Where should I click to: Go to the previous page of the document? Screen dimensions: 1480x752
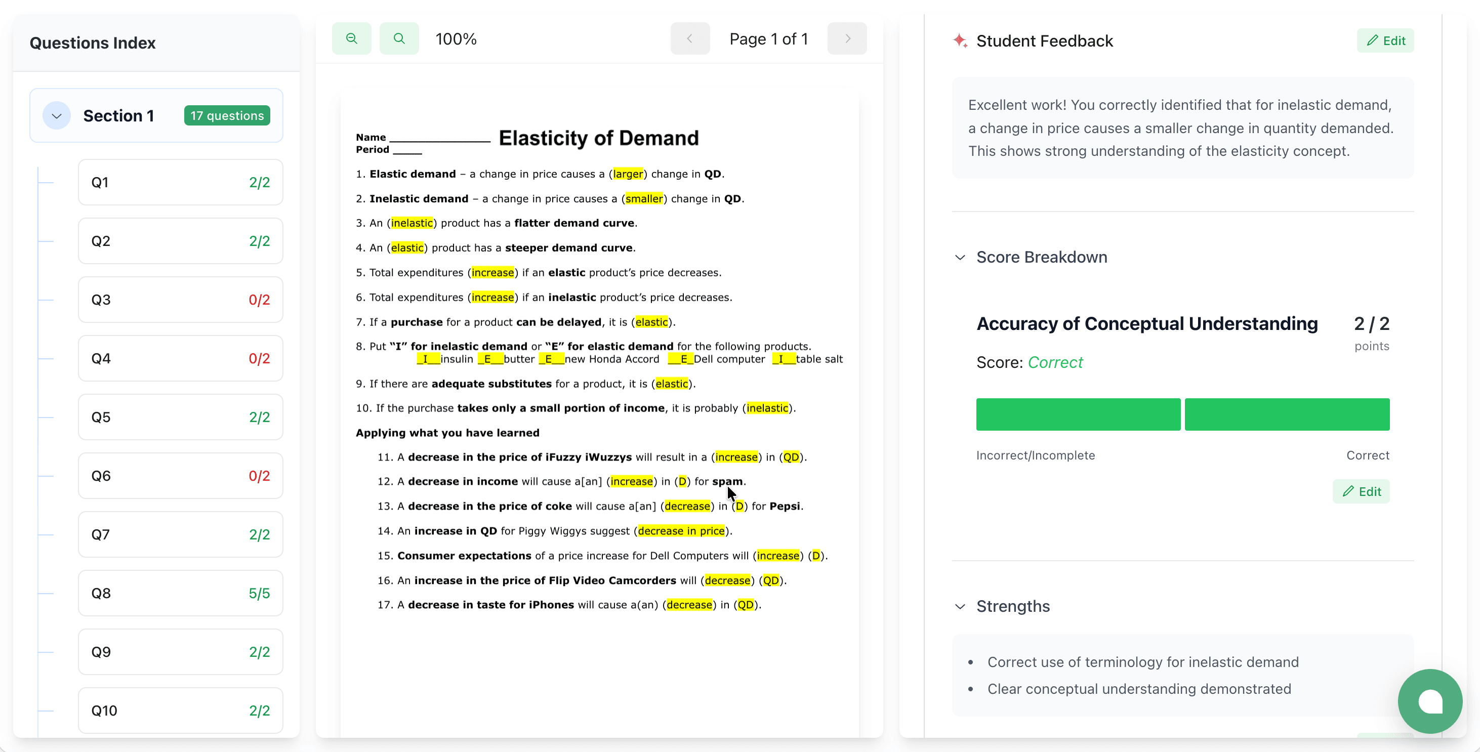point(689,38)
